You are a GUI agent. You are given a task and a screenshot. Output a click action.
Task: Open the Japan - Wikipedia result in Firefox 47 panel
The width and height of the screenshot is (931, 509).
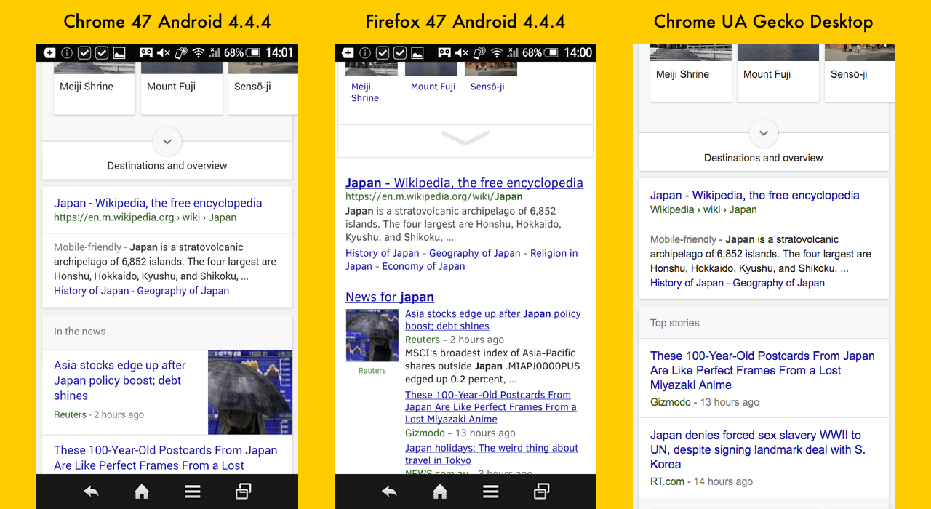click(x=464, y=183)
